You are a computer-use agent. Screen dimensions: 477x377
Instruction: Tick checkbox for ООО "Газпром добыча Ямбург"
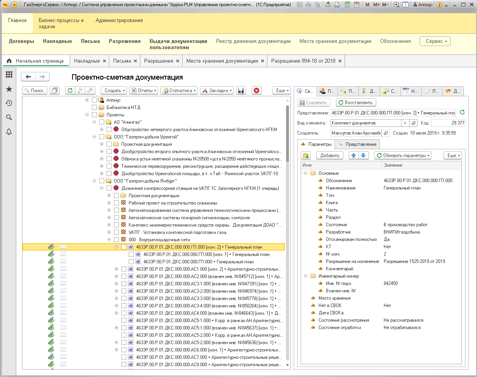pos(102,181)
